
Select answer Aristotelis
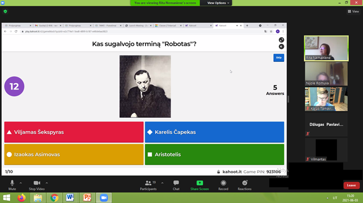click(215, 154)
